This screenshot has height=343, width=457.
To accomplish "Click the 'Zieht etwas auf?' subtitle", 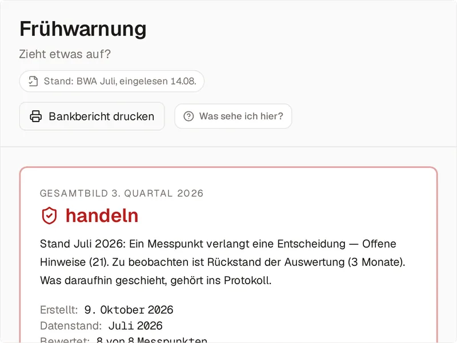I will (x=65, y=54).
